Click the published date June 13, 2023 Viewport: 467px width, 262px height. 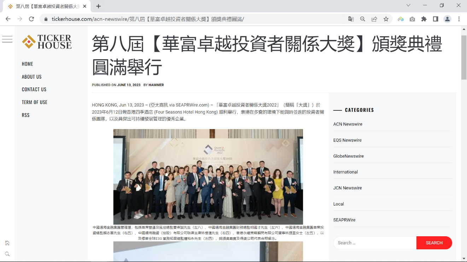pyautogui.click(x=129, y=85)
